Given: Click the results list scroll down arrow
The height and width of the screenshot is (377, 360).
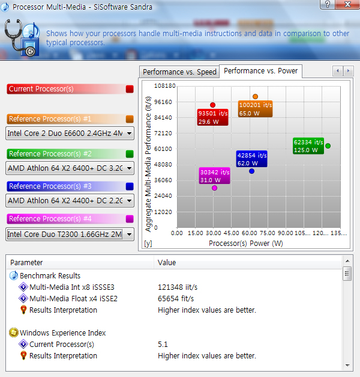Looking at the screenshot, I should pos(347,366).
